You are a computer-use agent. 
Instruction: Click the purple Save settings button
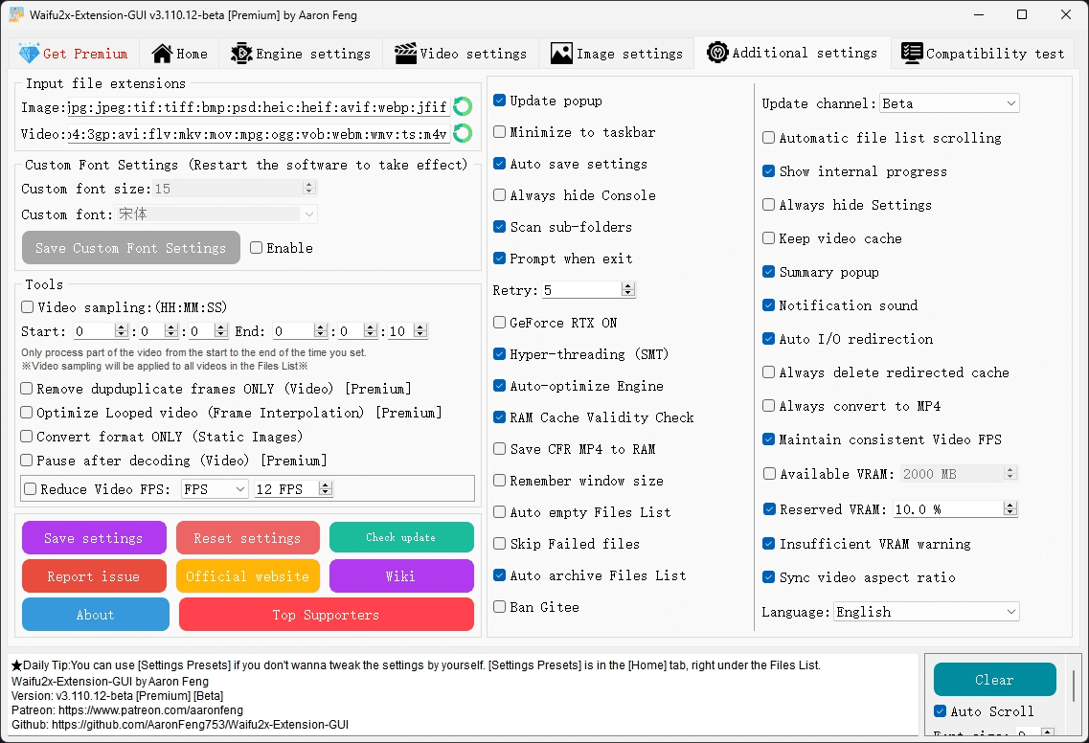click(x=94, y=538)
